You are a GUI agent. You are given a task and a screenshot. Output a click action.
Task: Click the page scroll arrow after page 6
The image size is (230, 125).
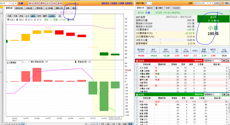tap(26, 124)
